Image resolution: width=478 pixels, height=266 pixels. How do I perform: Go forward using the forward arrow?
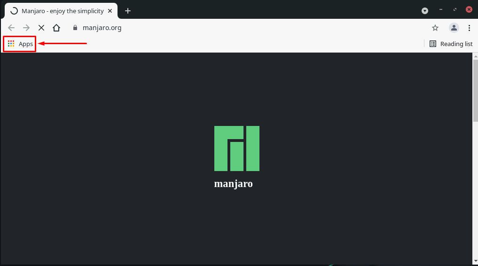point(26,28)
